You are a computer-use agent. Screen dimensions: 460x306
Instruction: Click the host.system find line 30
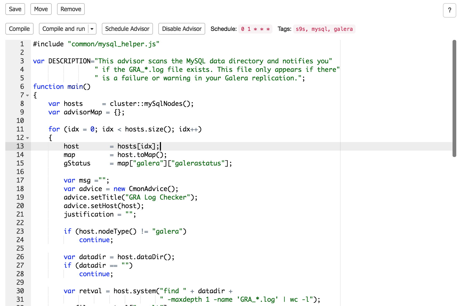(148, 291)
